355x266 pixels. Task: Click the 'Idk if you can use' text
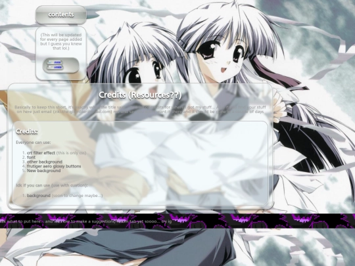(33, 185)
